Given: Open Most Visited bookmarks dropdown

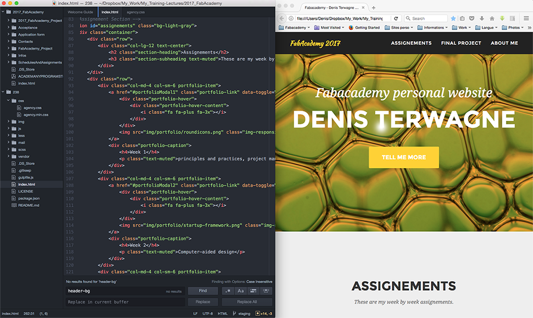Looking at the screenshot, I should tap(329, 28).
